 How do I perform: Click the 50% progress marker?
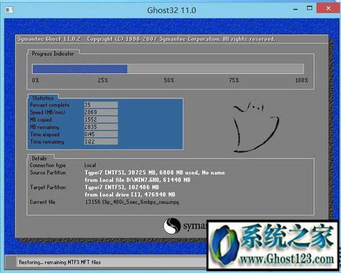point(169,80)
